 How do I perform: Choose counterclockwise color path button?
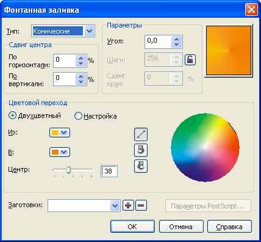coord(141,150)
